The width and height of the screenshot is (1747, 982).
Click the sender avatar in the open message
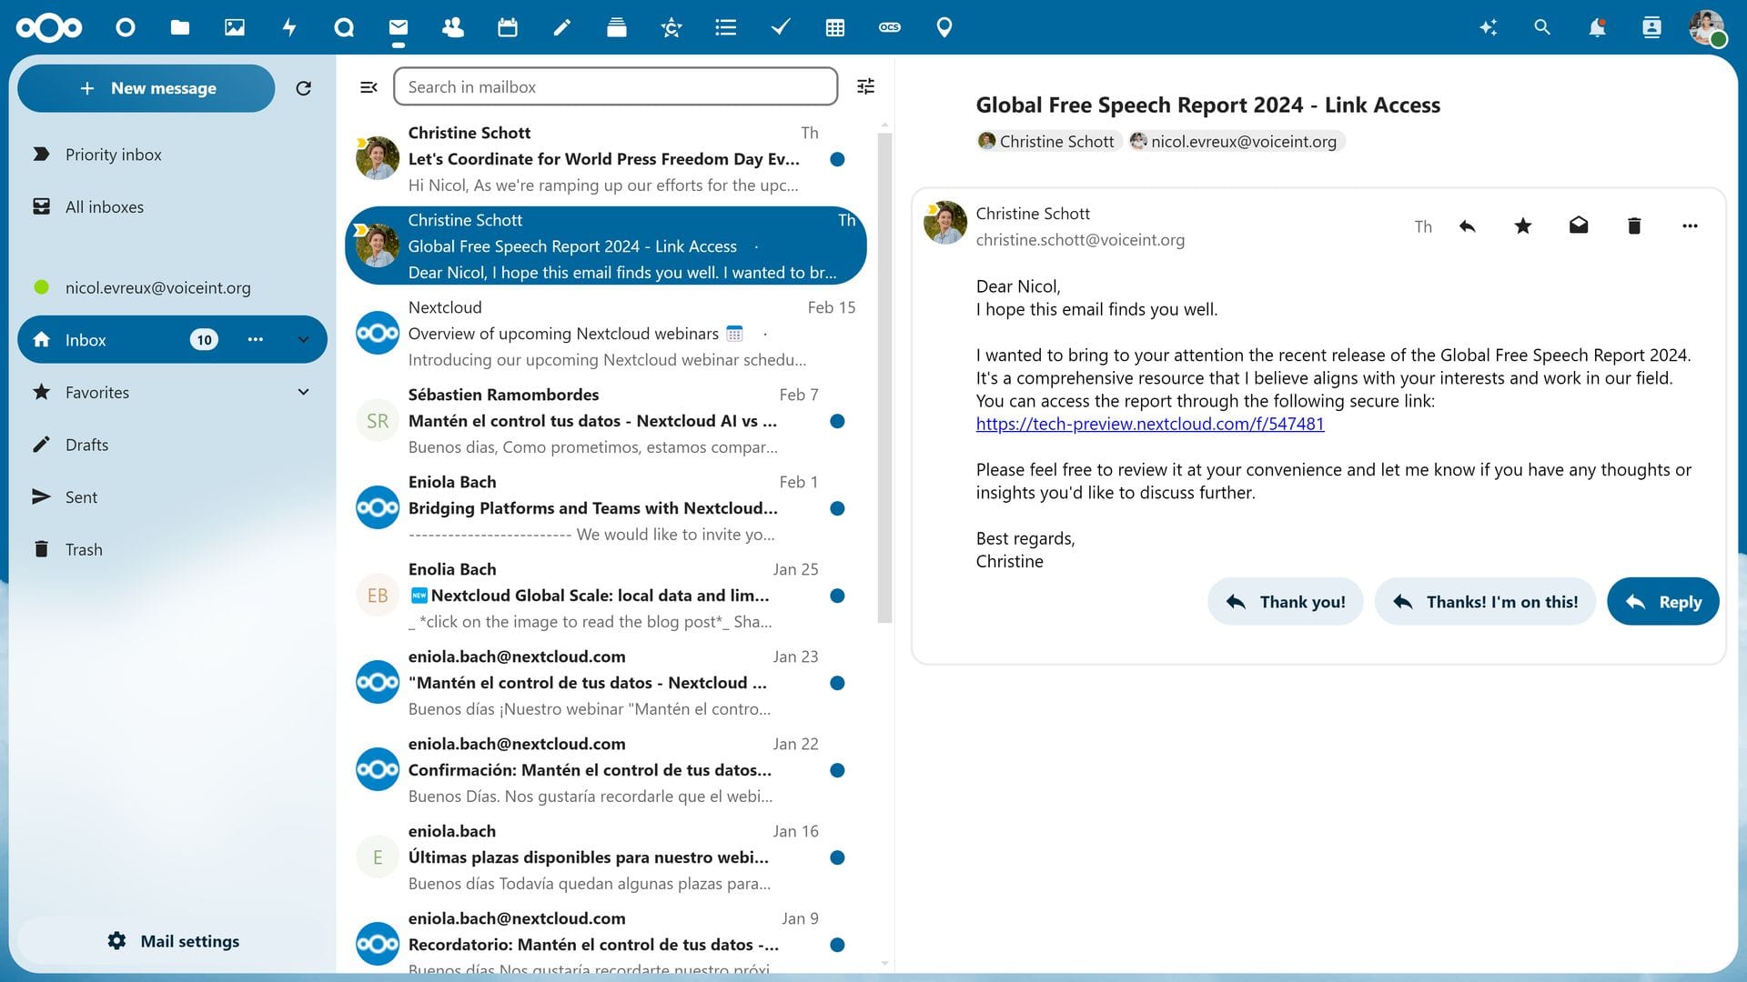pyautogui.click(x=944, y=223)
